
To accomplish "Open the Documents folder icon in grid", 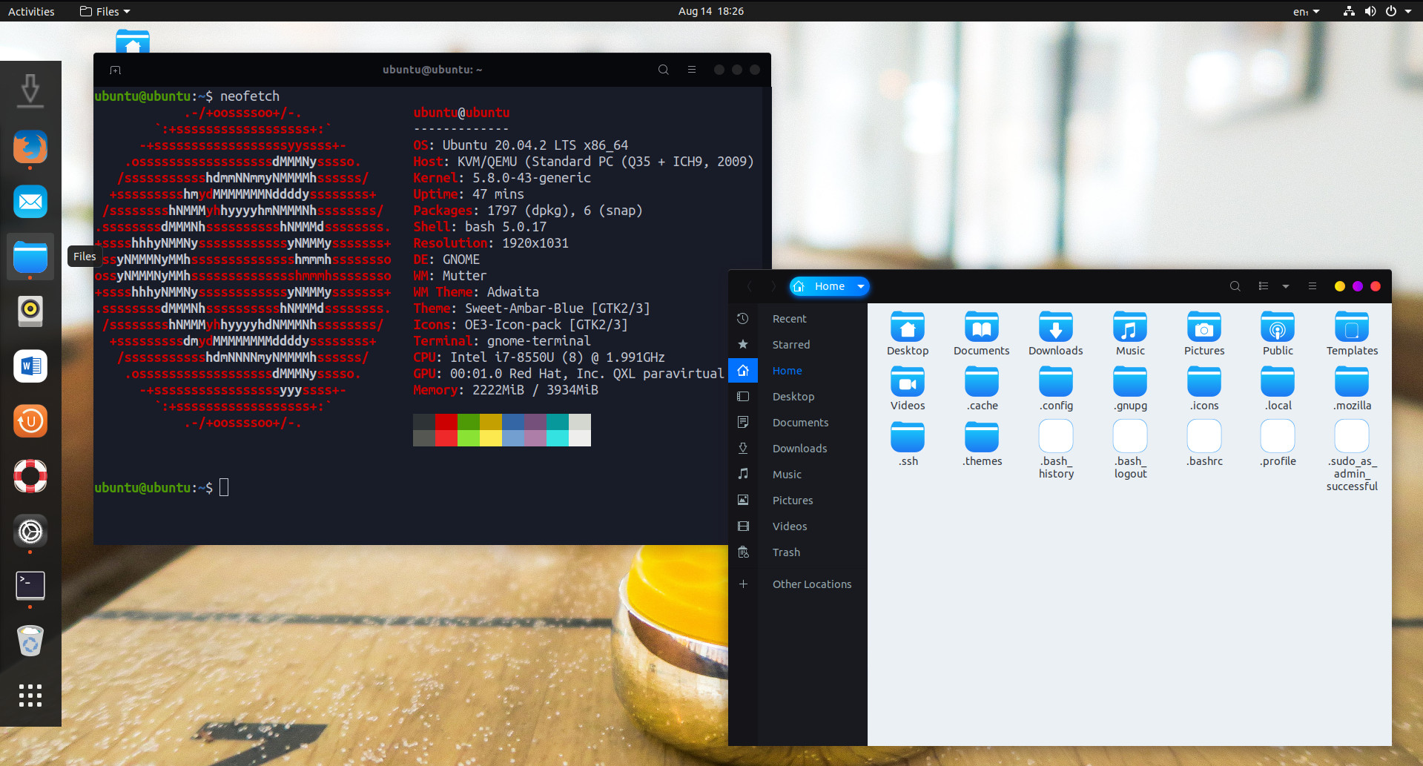I will pyautogui.click(x=981, y=334).
